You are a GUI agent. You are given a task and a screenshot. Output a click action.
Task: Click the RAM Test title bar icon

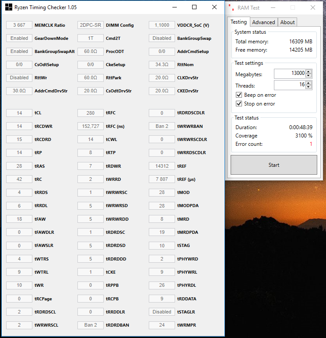click(x=231, y=7)
